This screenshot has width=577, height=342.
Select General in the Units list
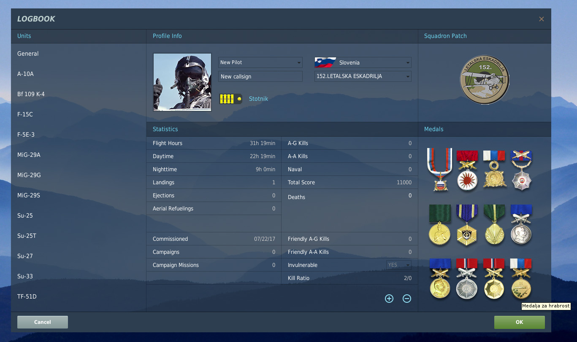click(x=28, y=54)
